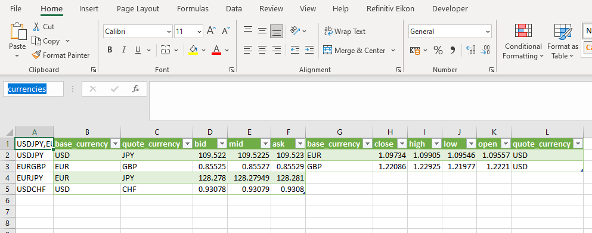This screenshot has width=592, height=233.
Task: Decrease indent
Action: (x=295, y=50)
